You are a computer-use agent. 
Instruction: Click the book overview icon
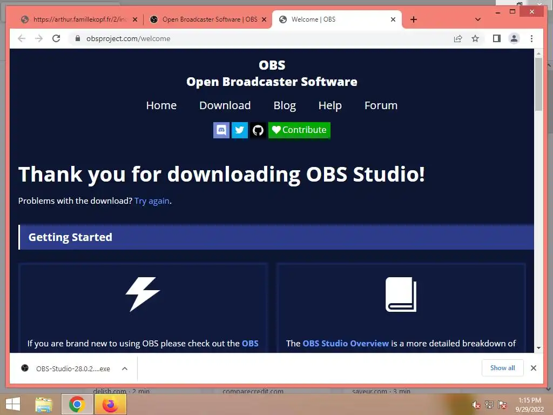tap(401, 294)
